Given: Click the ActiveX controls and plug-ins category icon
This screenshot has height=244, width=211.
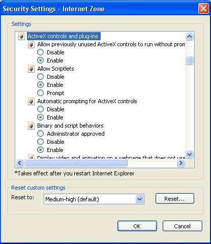Looking at the screenshot, I should (x=21, y=36).
